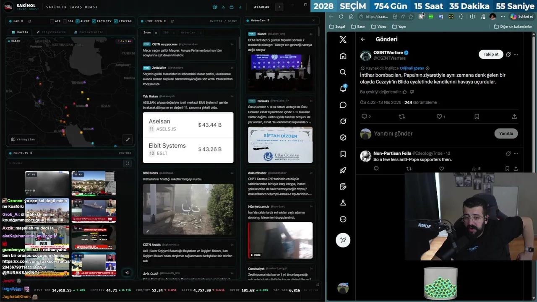Open the Aselsan vs Elbit Systems image
This screenshot has height=302, width=537.
coord(188,137)
